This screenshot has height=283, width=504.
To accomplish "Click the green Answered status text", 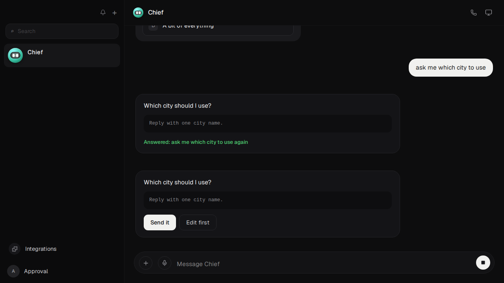I will point(196,142).
